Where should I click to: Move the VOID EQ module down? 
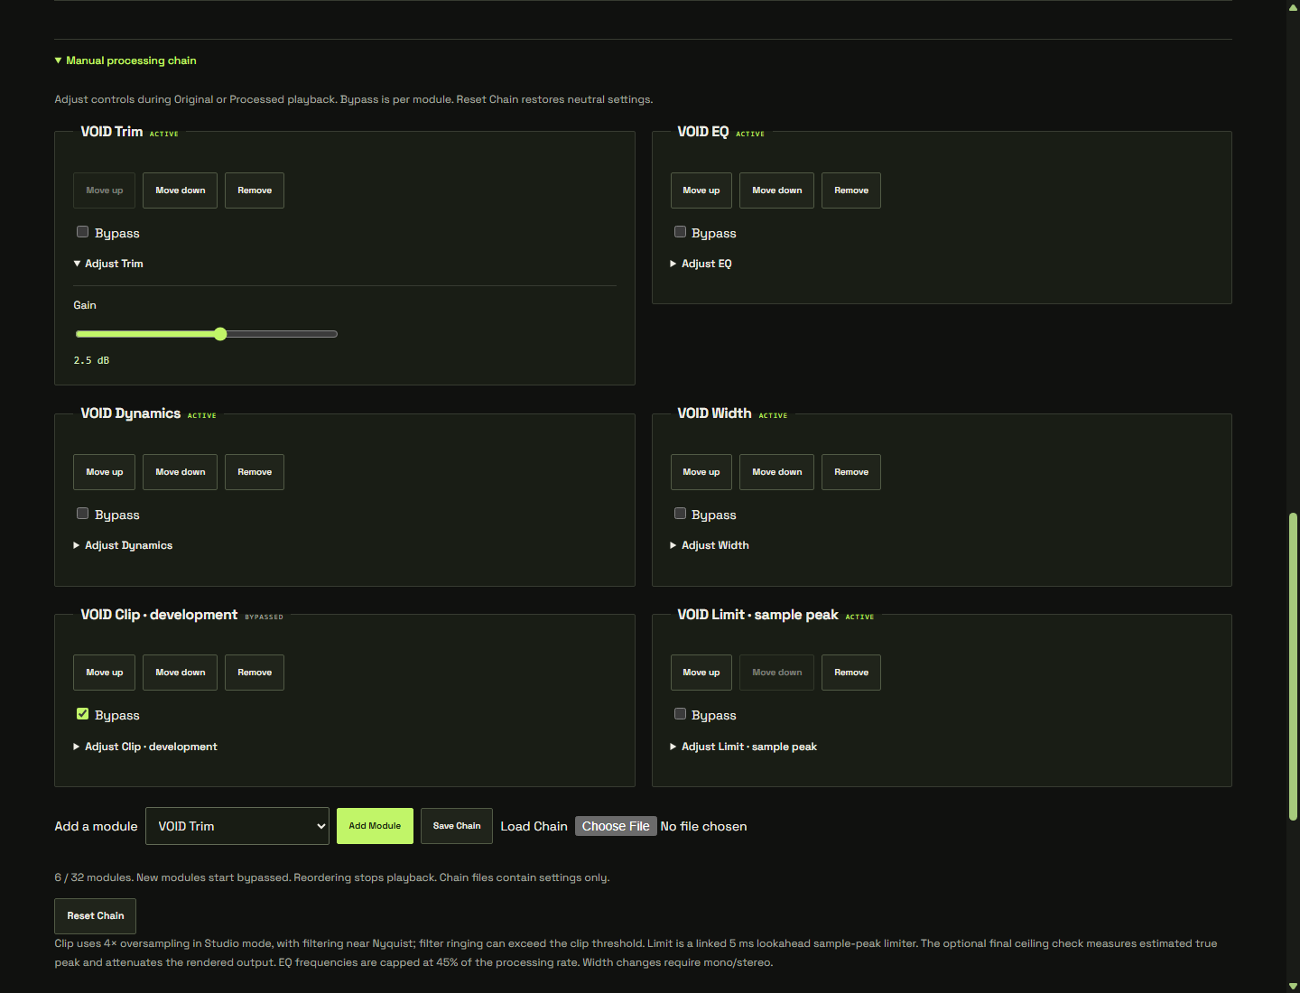[x=777, y=190]
